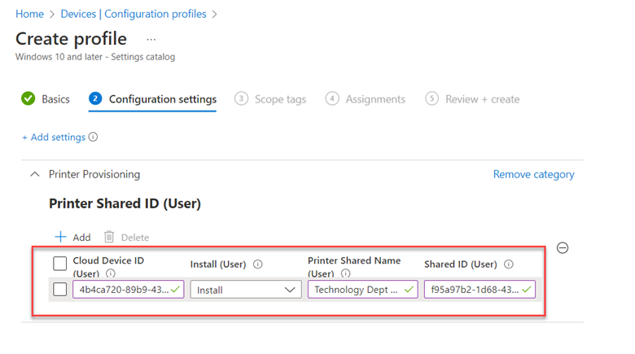
Task: Open the Assignments step tab
Action: click(x=366, y=98)
